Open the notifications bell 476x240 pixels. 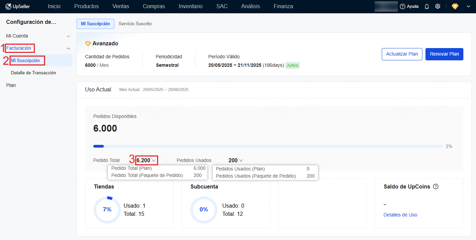coord(427,6)
